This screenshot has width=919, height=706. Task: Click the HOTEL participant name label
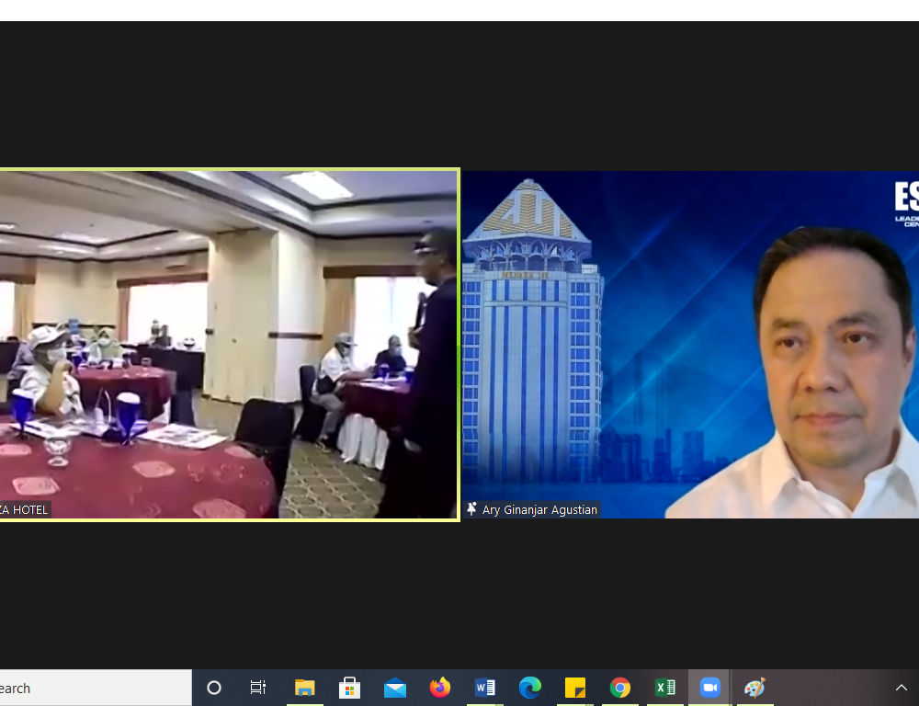click(25, 509)
